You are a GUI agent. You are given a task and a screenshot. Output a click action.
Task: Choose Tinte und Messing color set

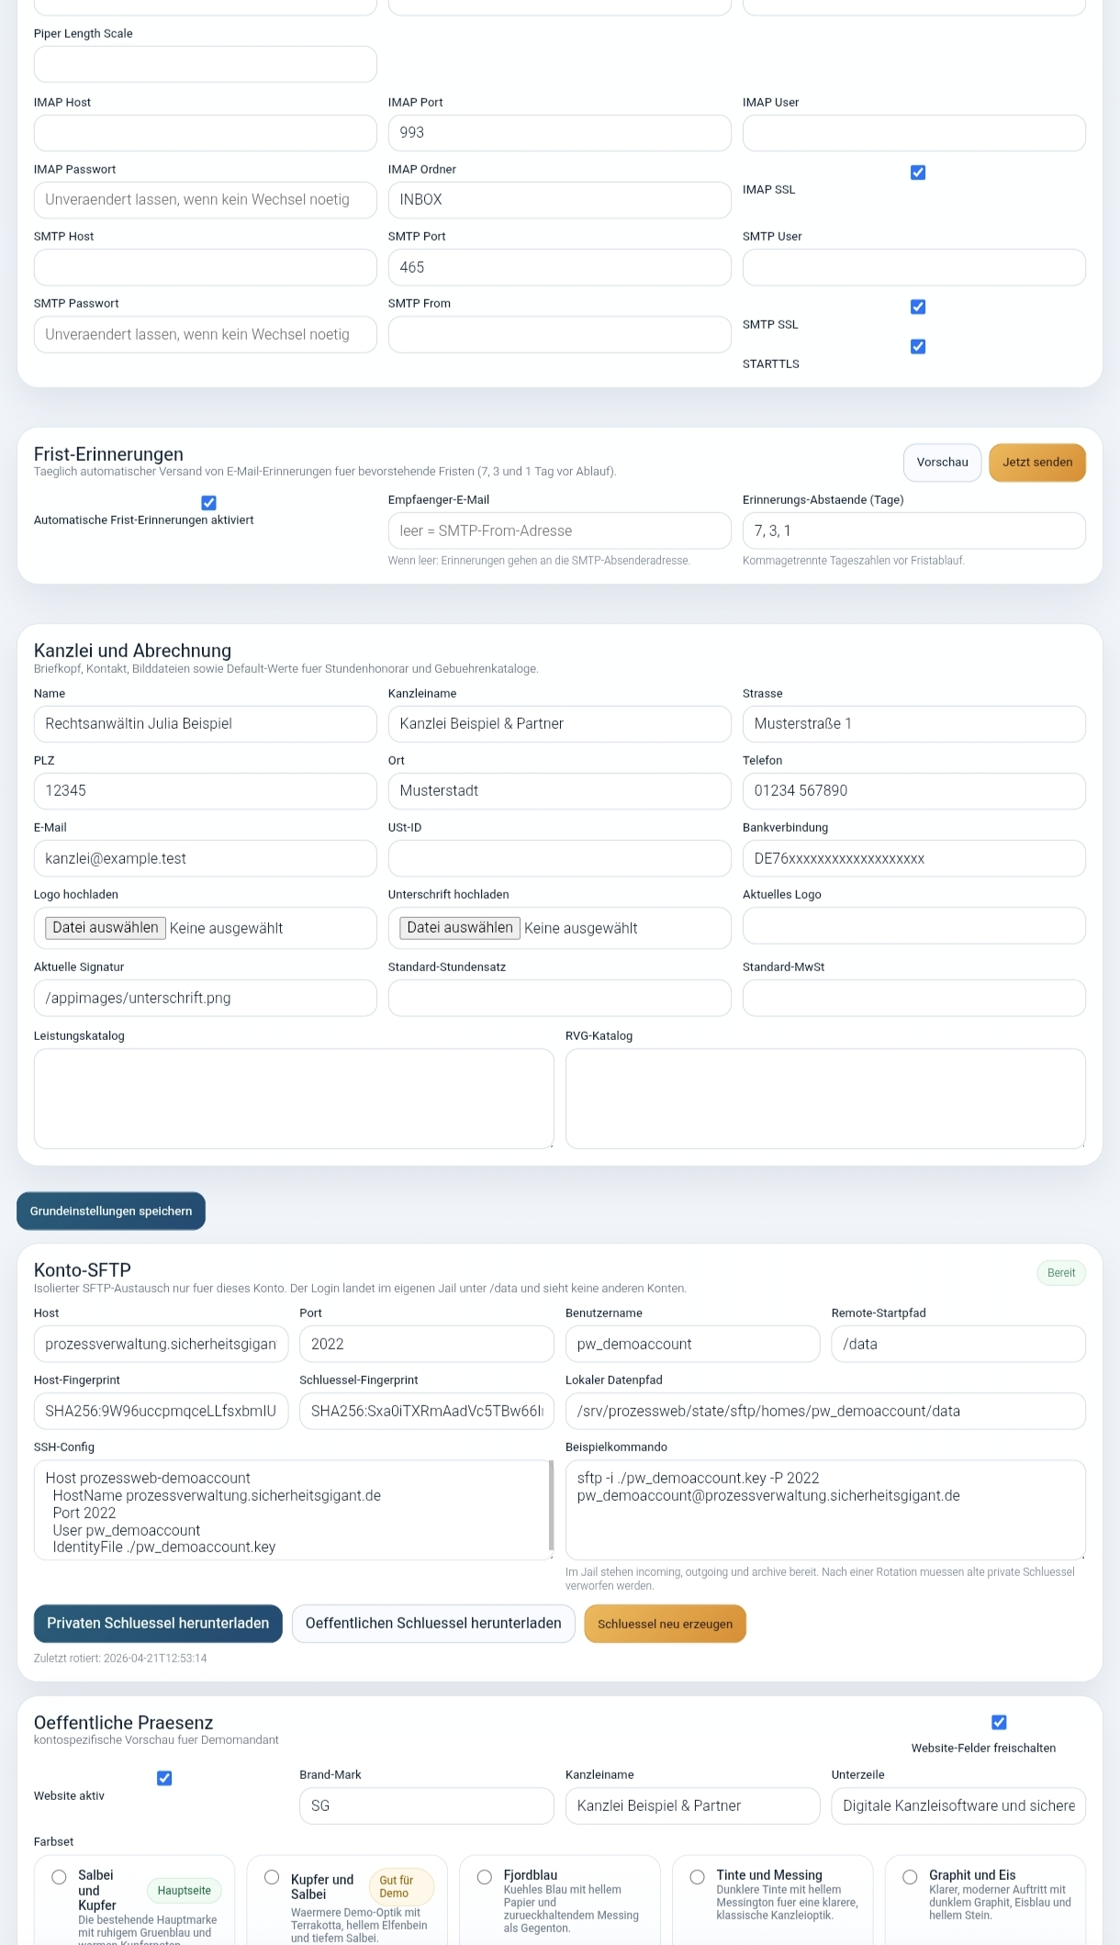(x=698, y=1877)
